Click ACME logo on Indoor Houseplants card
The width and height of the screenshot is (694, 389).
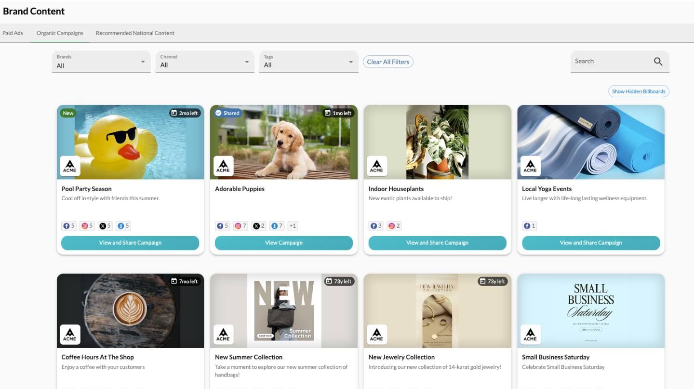coord(377,166)
